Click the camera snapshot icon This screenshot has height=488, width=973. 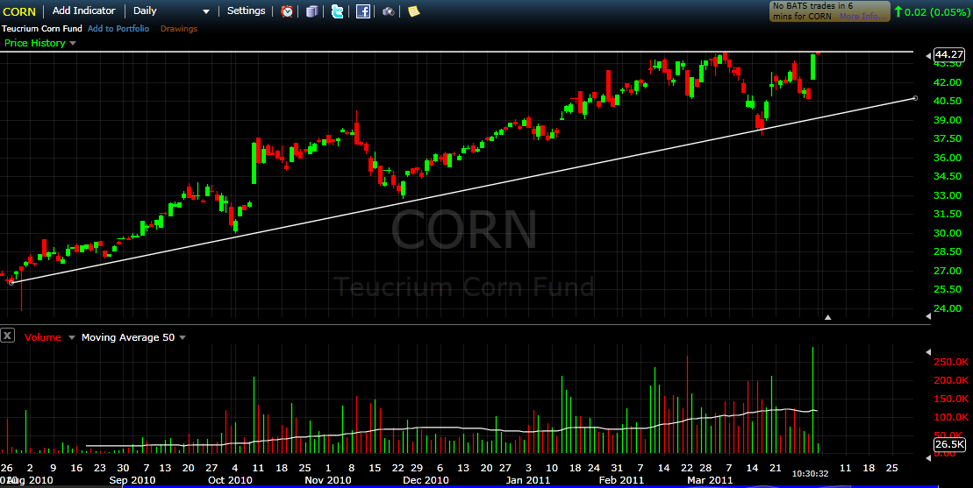point(389,11)
